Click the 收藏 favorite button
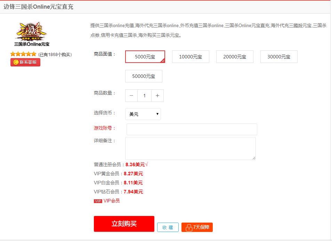This screenshot has width=332, height=241. [168, 227]
